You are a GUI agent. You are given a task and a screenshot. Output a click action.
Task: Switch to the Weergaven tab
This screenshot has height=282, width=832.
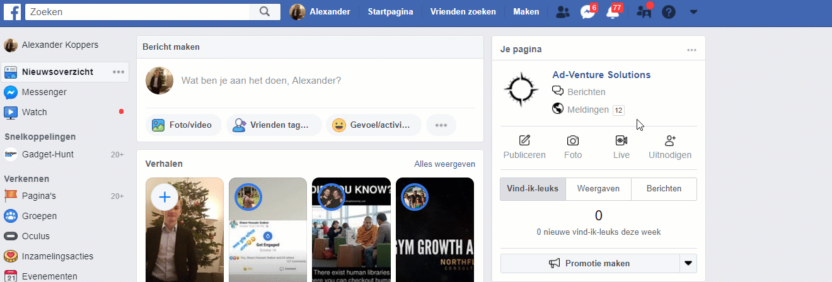pos(598,188)
